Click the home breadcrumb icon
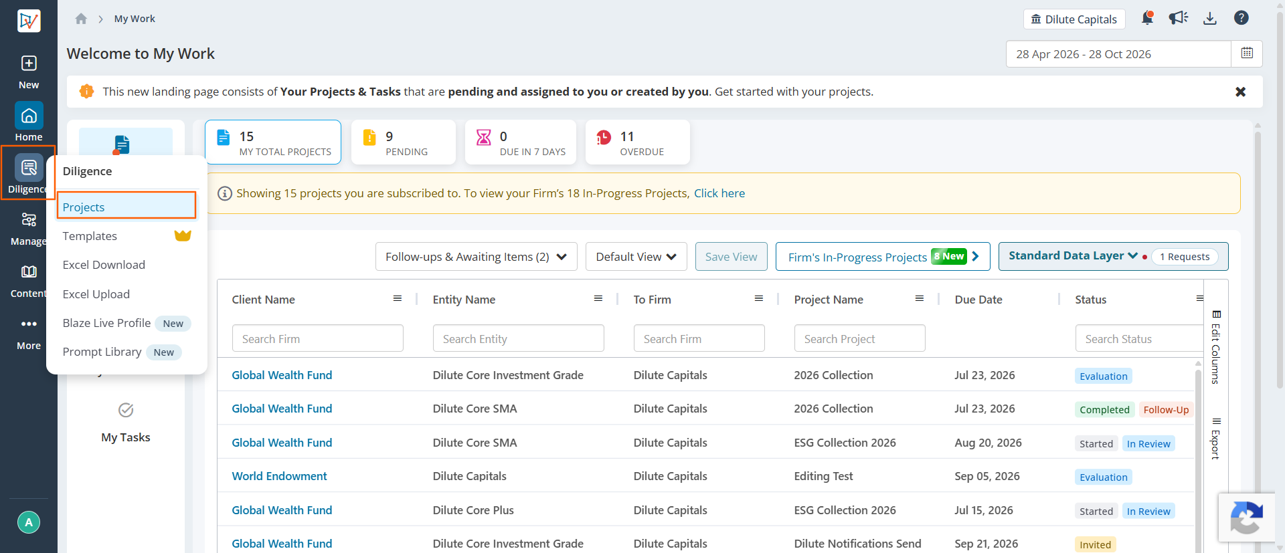The width and height of the screenshot is (1285, 553). tap(81, 19)
